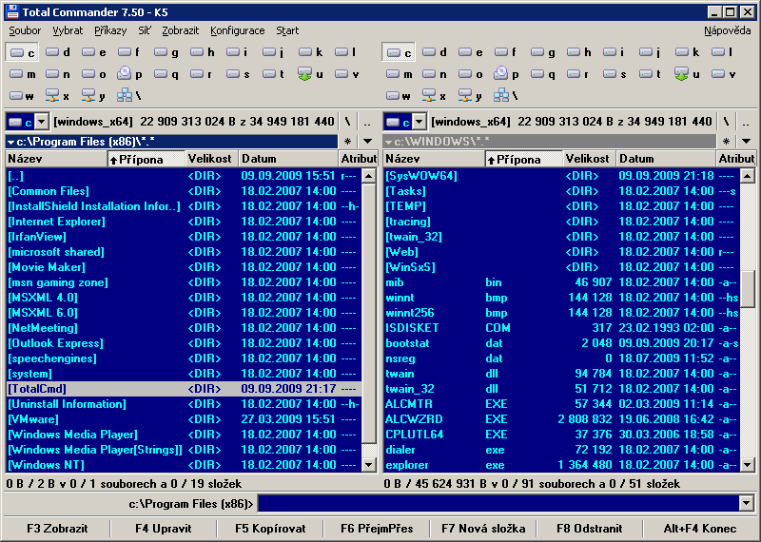Screen dimensions: 761x542
Task: Select [VMware] folder in left panel
Action: (184, 419)
